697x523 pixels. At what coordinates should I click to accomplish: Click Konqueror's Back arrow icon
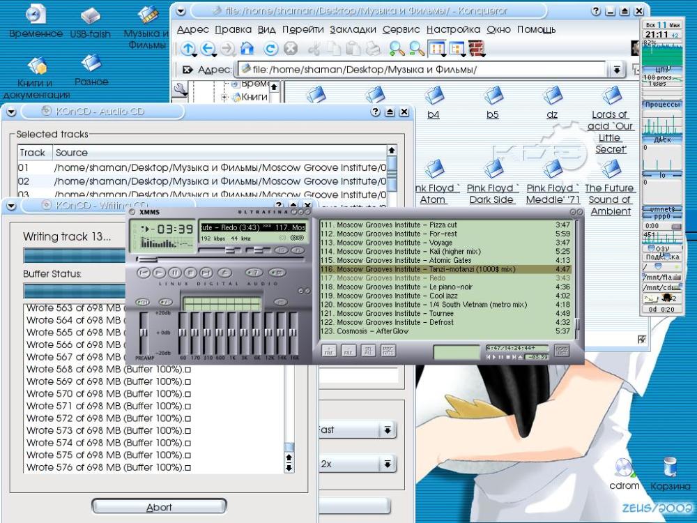click(208, 49)
